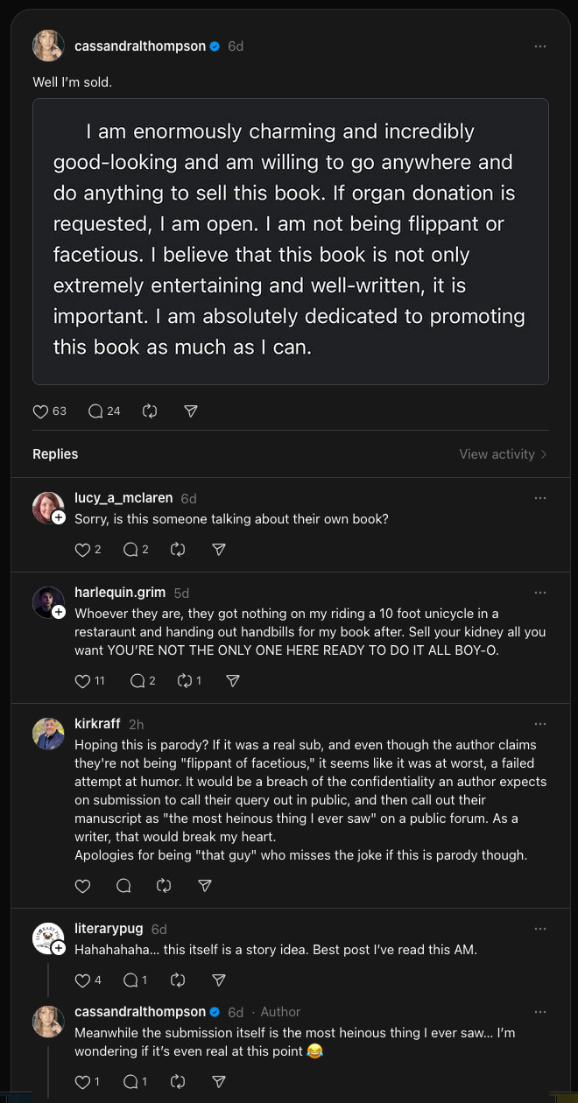The height and width of the screenshot is (1103, 578).
Task: Repost the main post by cassandralthompson
Action: (149, 411)
